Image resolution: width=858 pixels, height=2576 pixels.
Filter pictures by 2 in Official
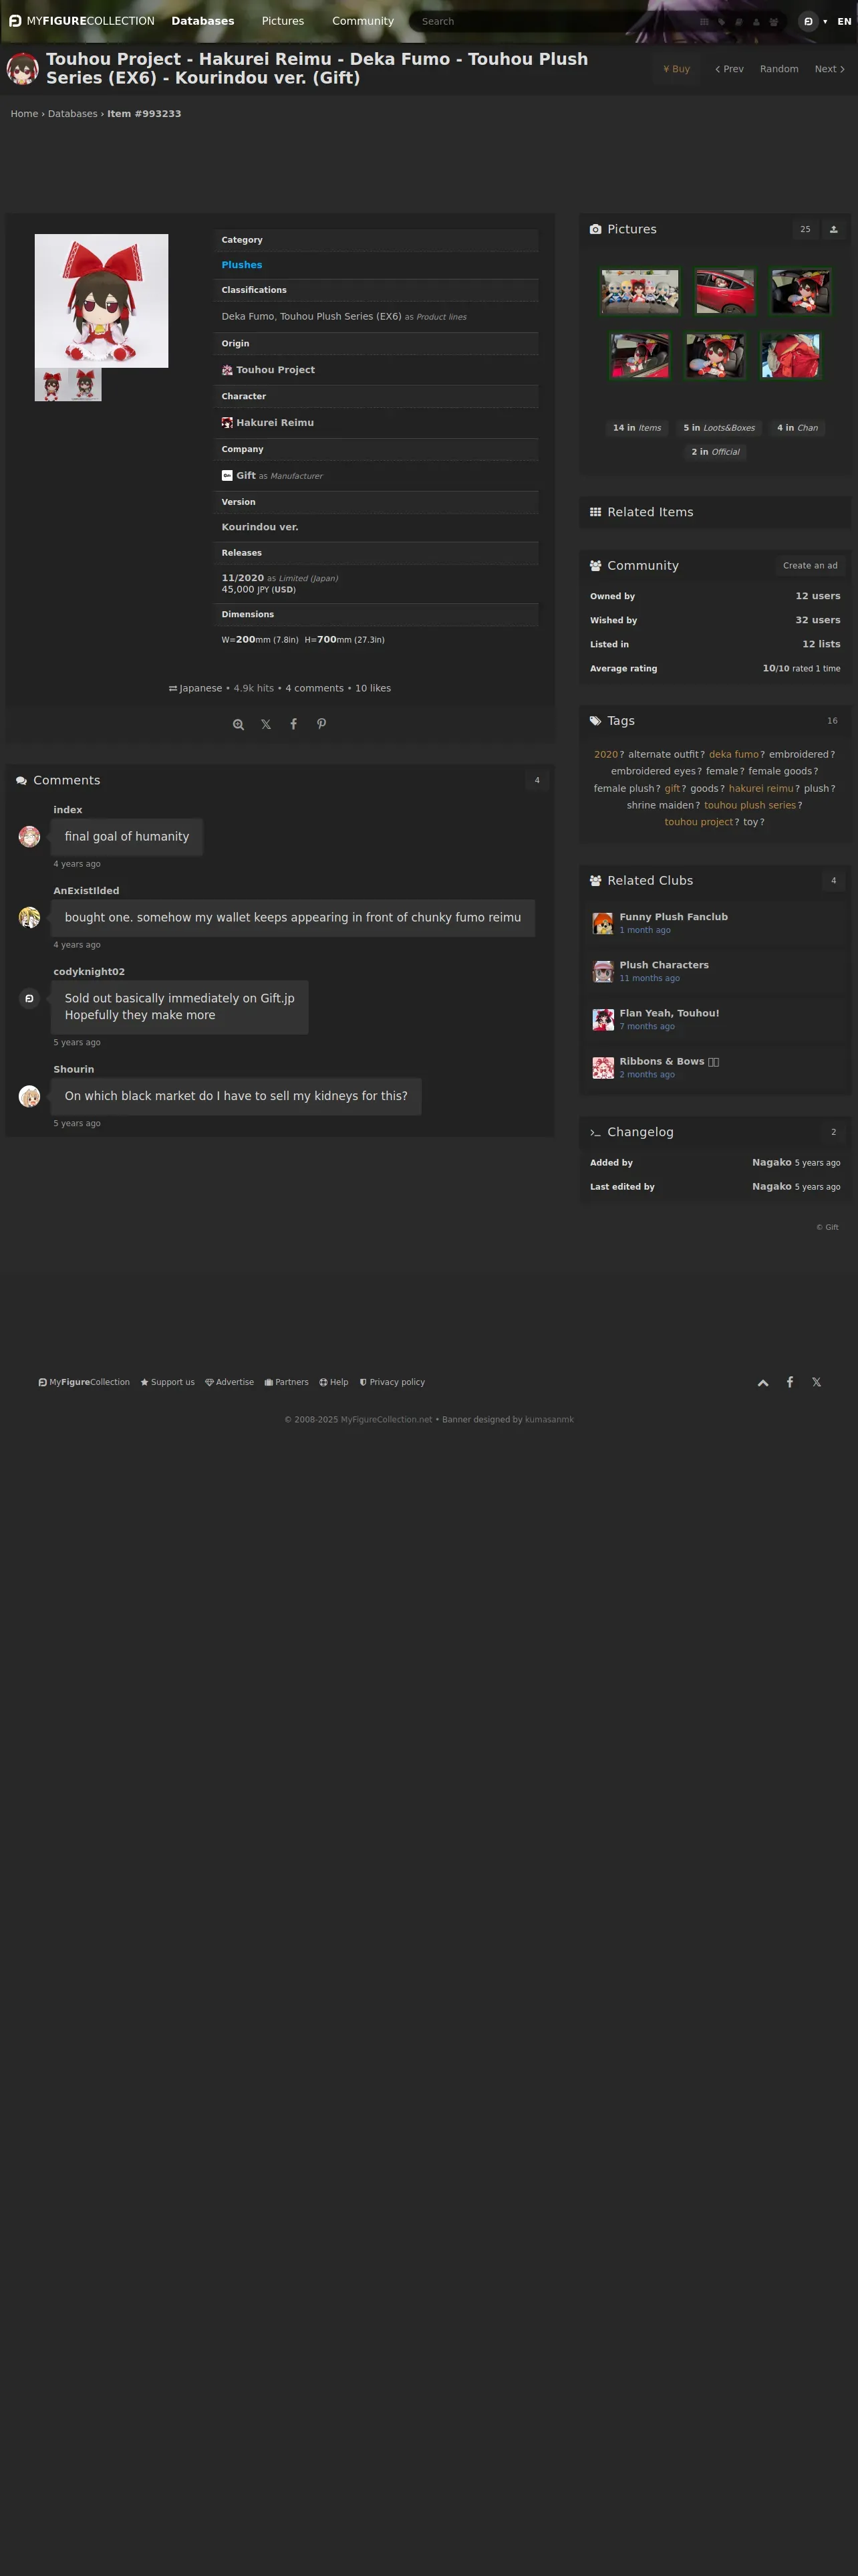(715, 452)
